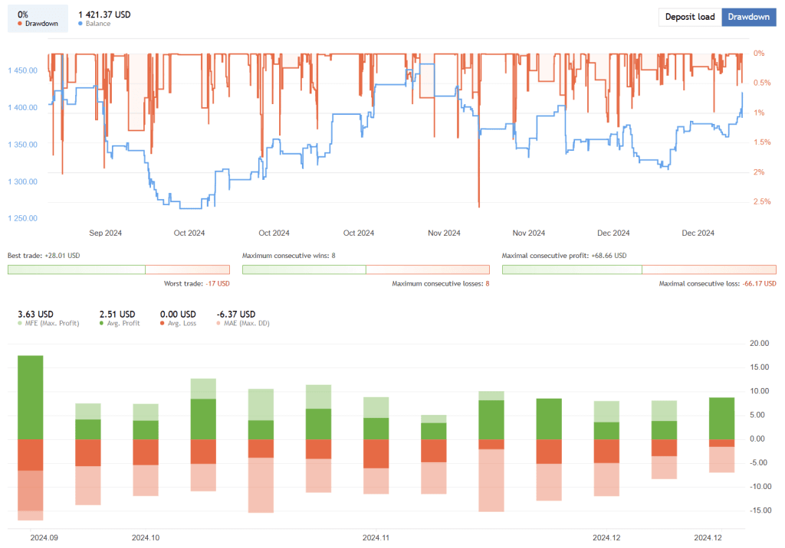The image size is (785, 548).
Task: Click the red Drawdown legend dot icon
Action: pos(20,24)
